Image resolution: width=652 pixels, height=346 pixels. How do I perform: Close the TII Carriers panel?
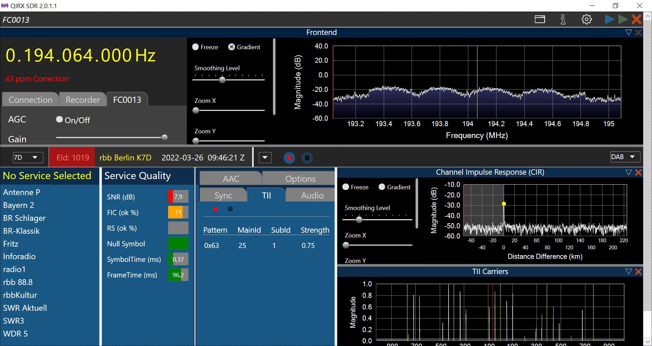point(638,272)
